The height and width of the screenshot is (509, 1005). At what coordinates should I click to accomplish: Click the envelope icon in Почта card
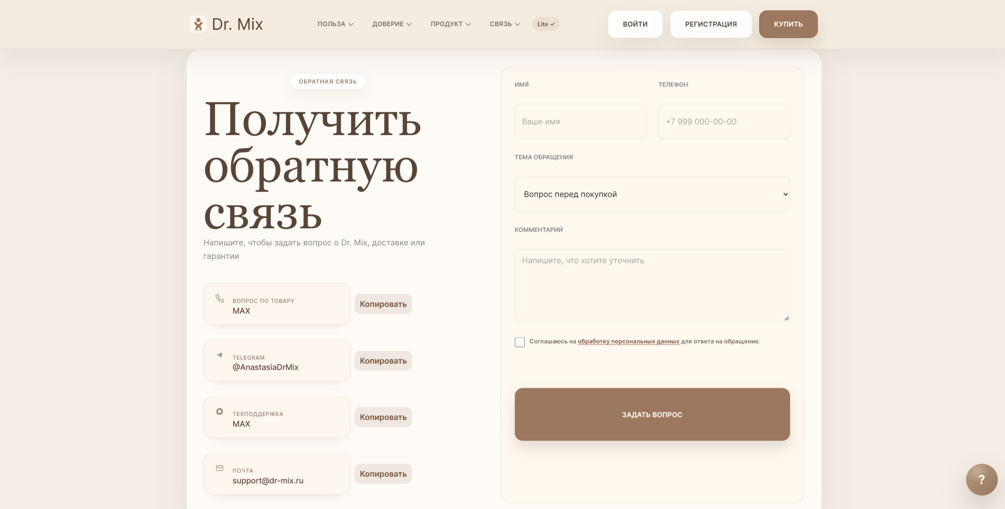pyautogui.click(x=220, y=468)
